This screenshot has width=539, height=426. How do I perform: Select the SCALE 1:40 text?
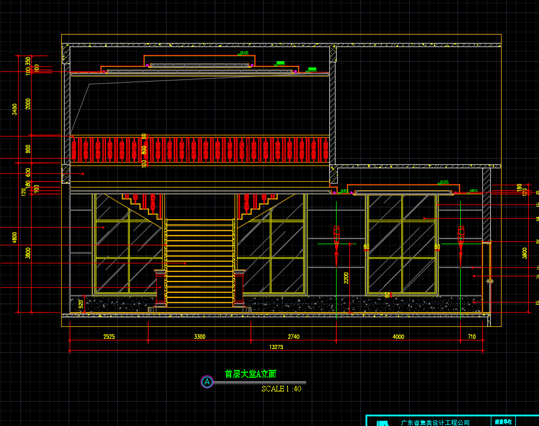(x=281, y=389)
